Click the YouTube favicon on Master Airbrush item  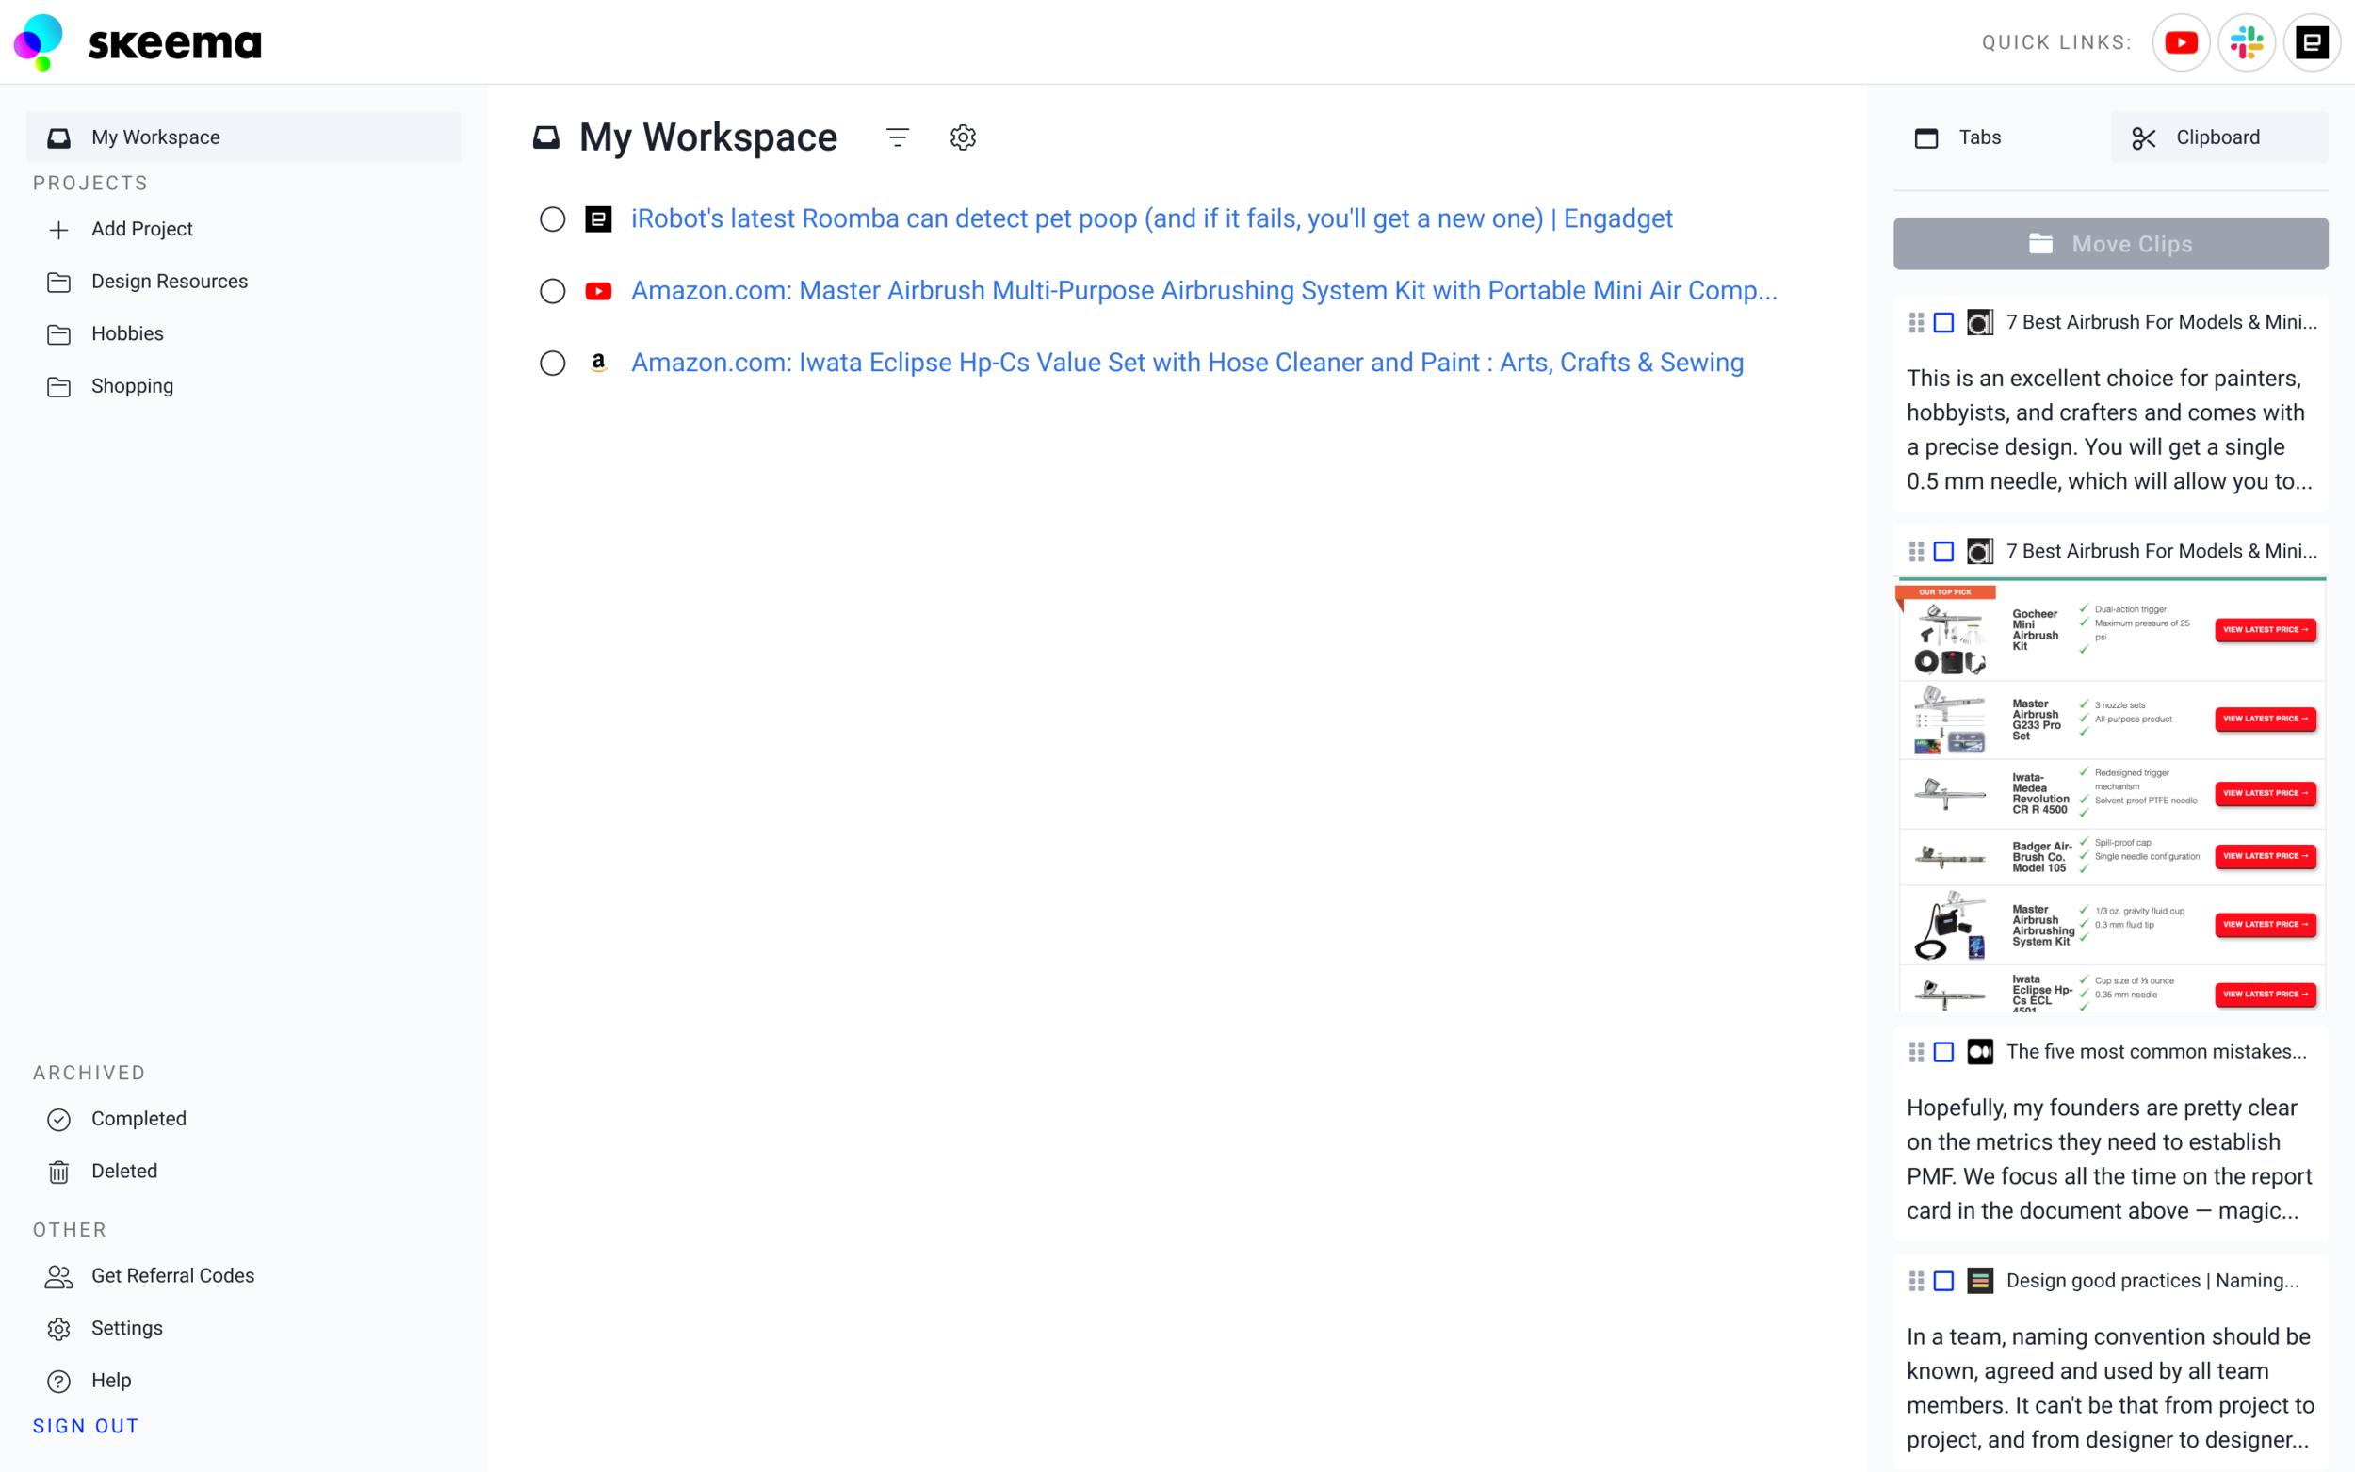pyautogui.click(x=598, y=291)
